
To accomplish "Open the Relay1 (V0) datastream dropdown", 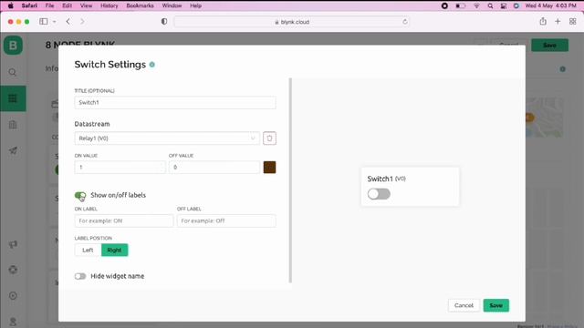I will [167, 138].
